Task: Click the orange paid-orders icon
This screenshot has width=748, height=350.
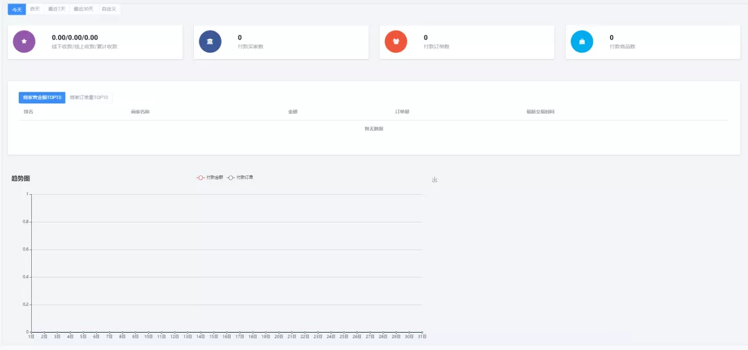Action: [x=396, y=42]
